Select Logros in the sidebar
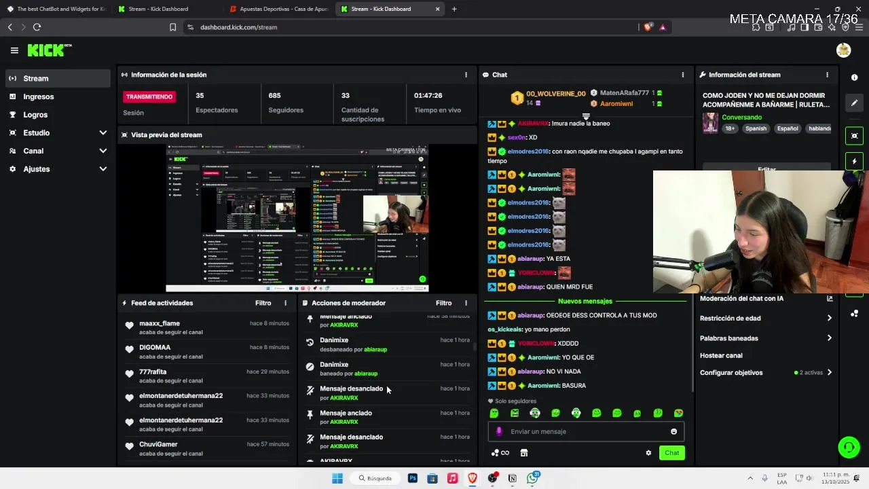The width and height of the screenshot is (869, 489). (x=57, y=115)
